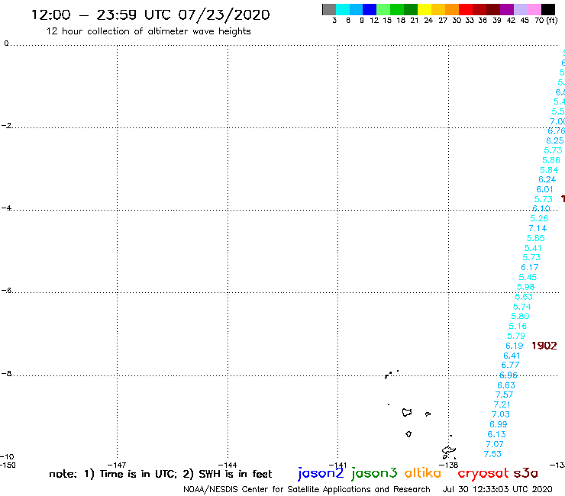Image resolution: width=565 pixels, height=496 pixels.
Task: Click the subtitle '12 hour collection of altimeter wave heights'
Action: click(148, 31)
